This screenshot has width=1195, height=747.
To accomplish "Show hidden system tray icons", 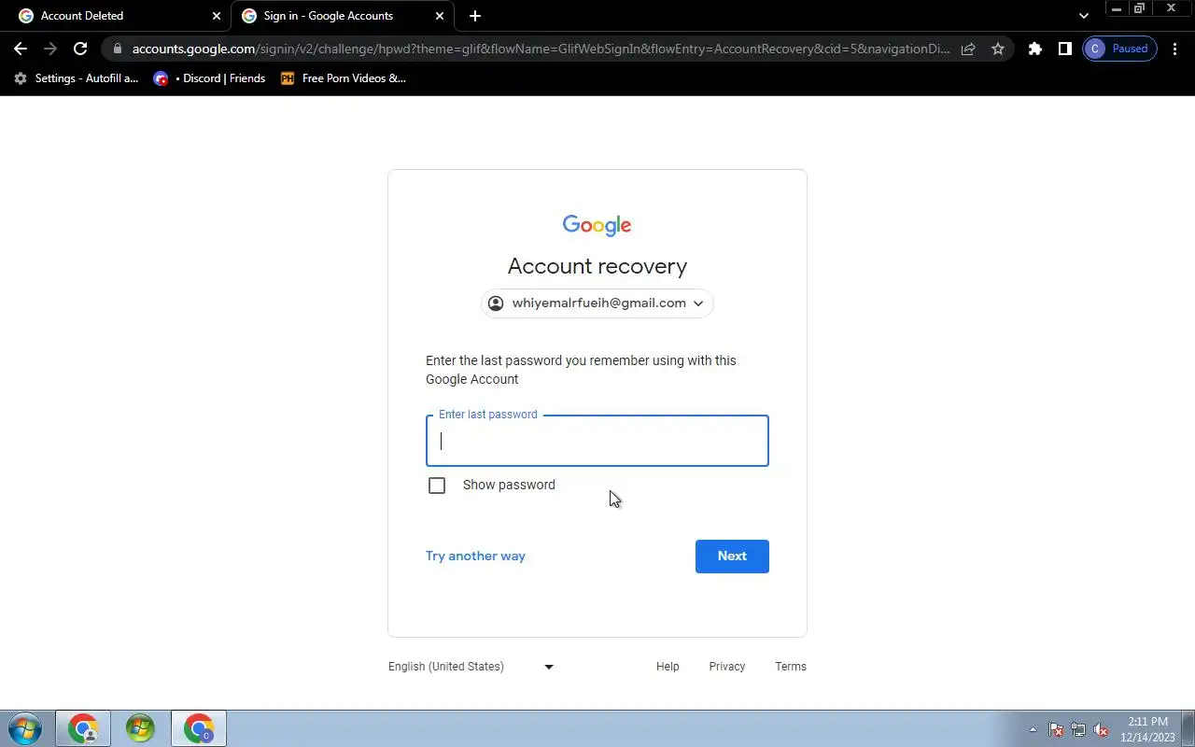I will point(1033,730).
